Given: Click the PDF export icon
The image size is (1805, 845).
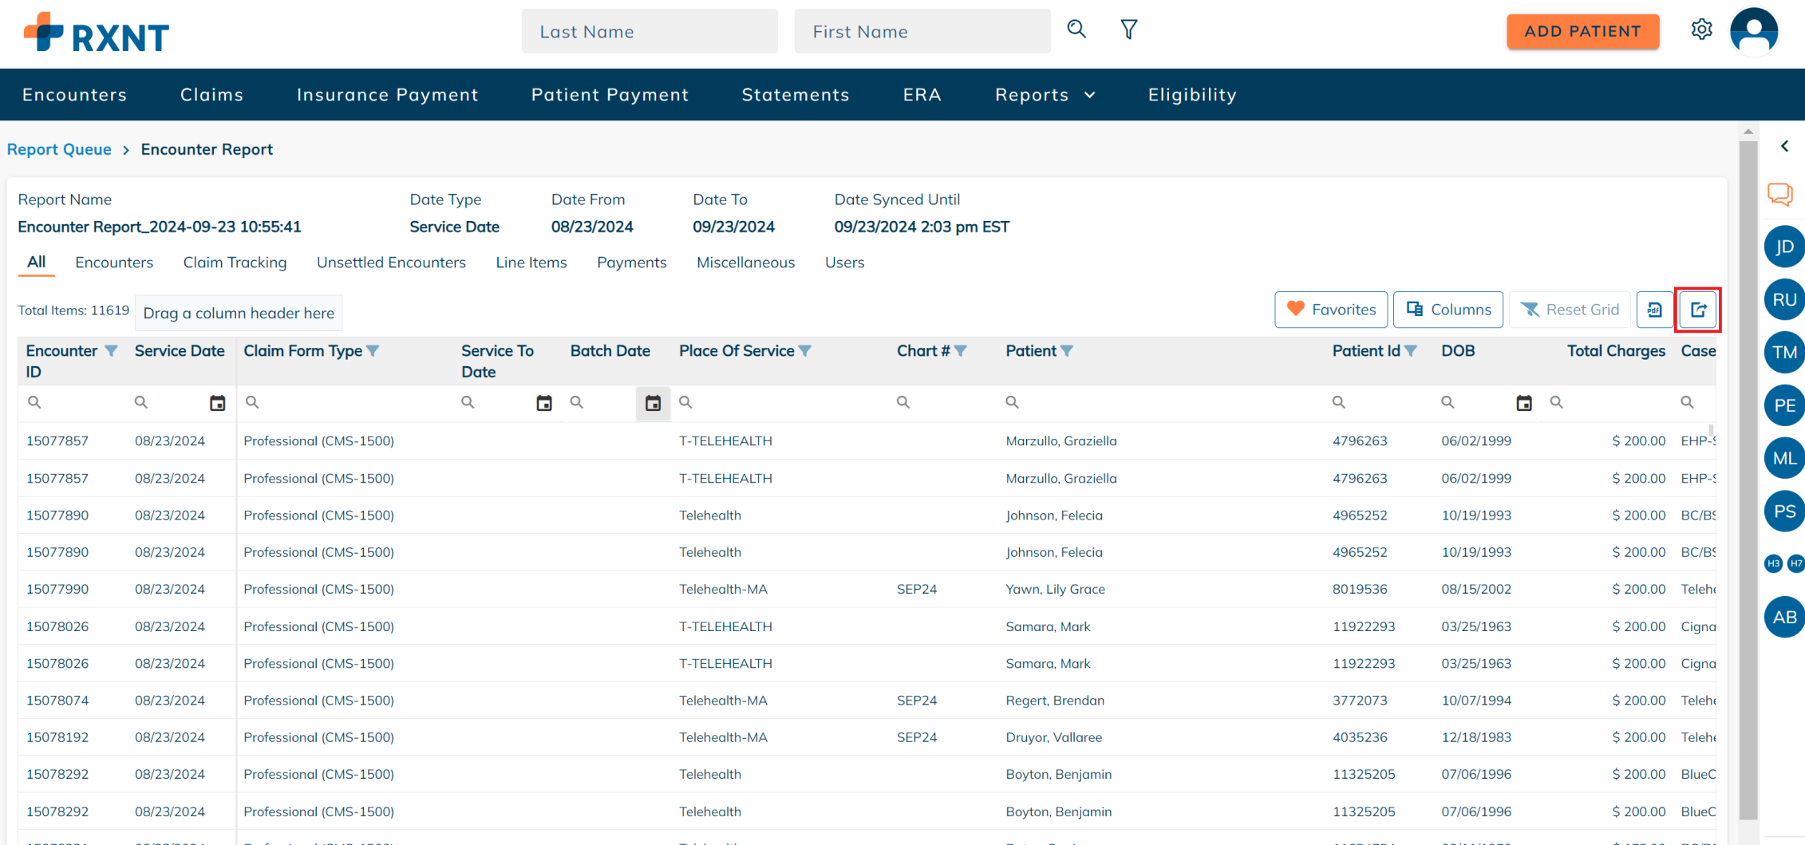Looking at the screenshot, I should [1654, 310].
